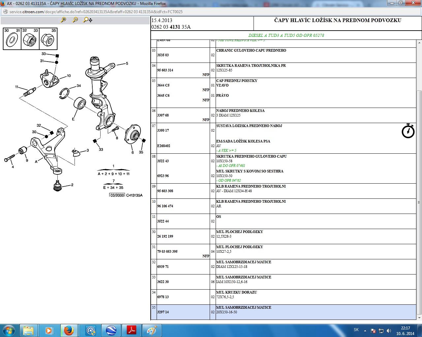This screenshot has height=337, width=422.
Task: Click callout 34 beside the circlip
Action: coord(78,86)
